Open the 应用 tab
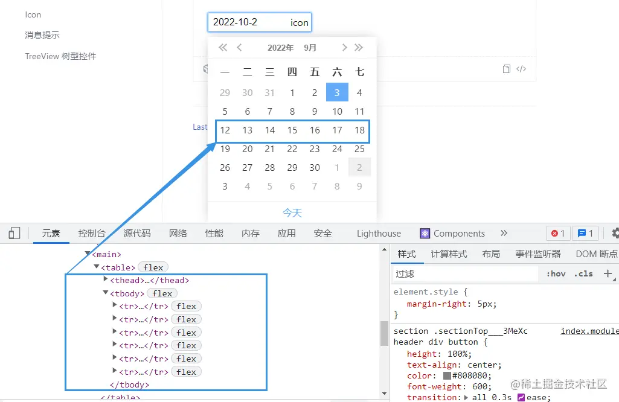The image size is (619, 402). click(287, 233)
